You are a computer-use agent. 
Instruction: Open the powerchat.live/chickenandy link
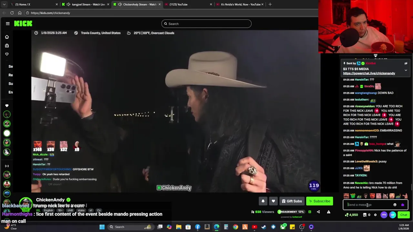click(x=369, y=73)
